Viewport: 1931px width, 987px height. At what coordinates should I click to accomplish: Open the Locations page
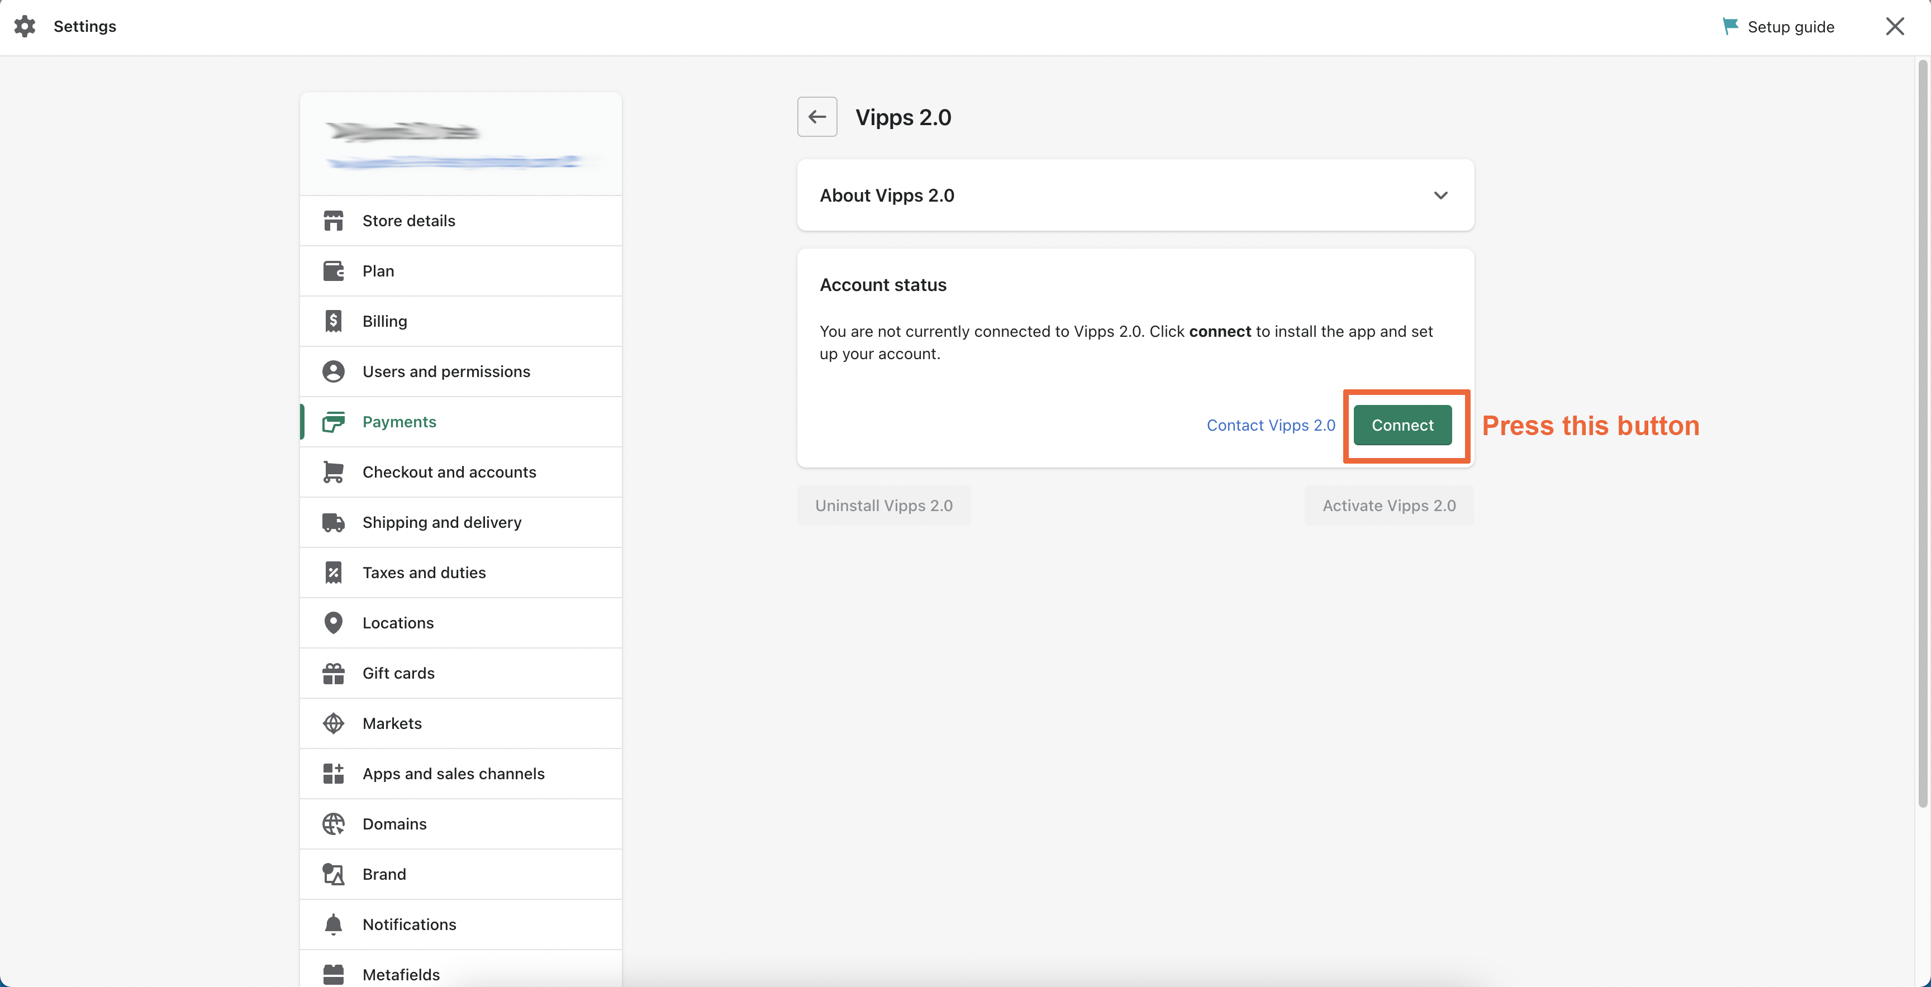[x=461, y=623]
